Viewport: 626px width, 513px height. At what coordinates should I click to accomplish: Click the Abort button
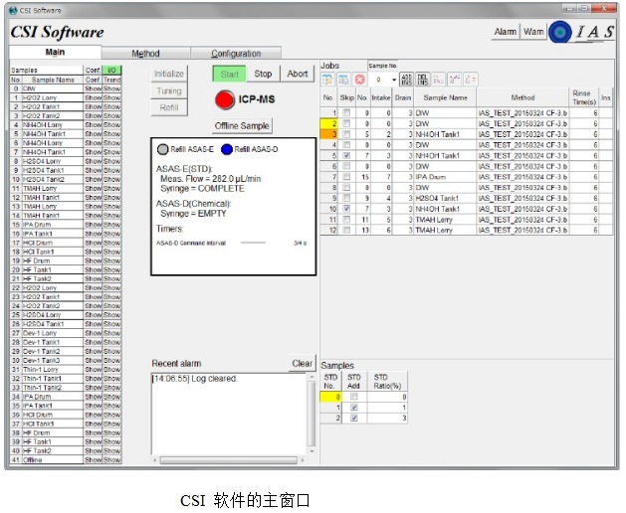[297, 74]
